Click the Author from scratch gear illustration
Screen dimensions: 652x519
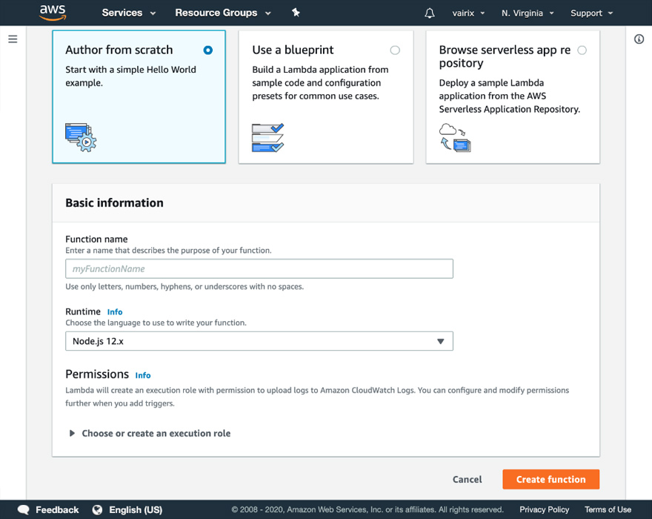point(81,137)
